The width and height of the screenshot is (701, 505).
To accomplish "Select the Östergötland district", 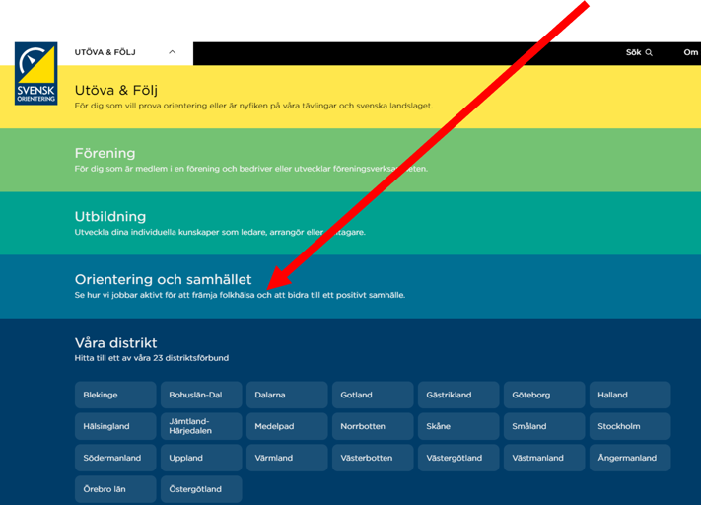I will pos(201,489).
